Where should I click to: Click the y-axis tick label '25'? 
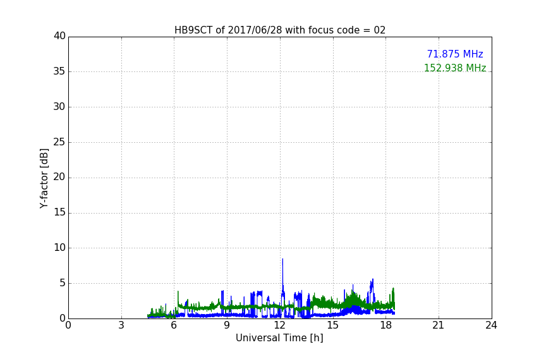[59, 142]
